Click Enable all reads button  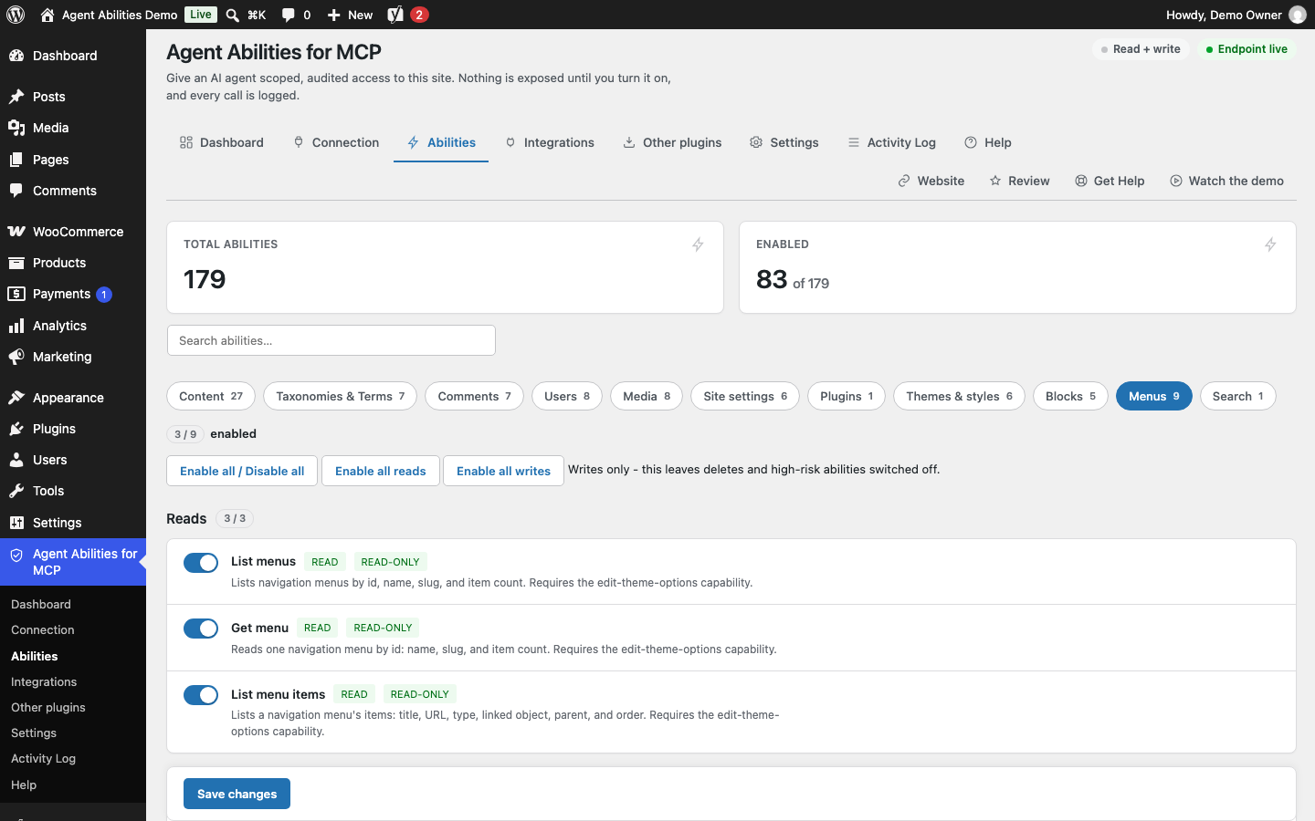pyautogui.click(x=381, y=471)
